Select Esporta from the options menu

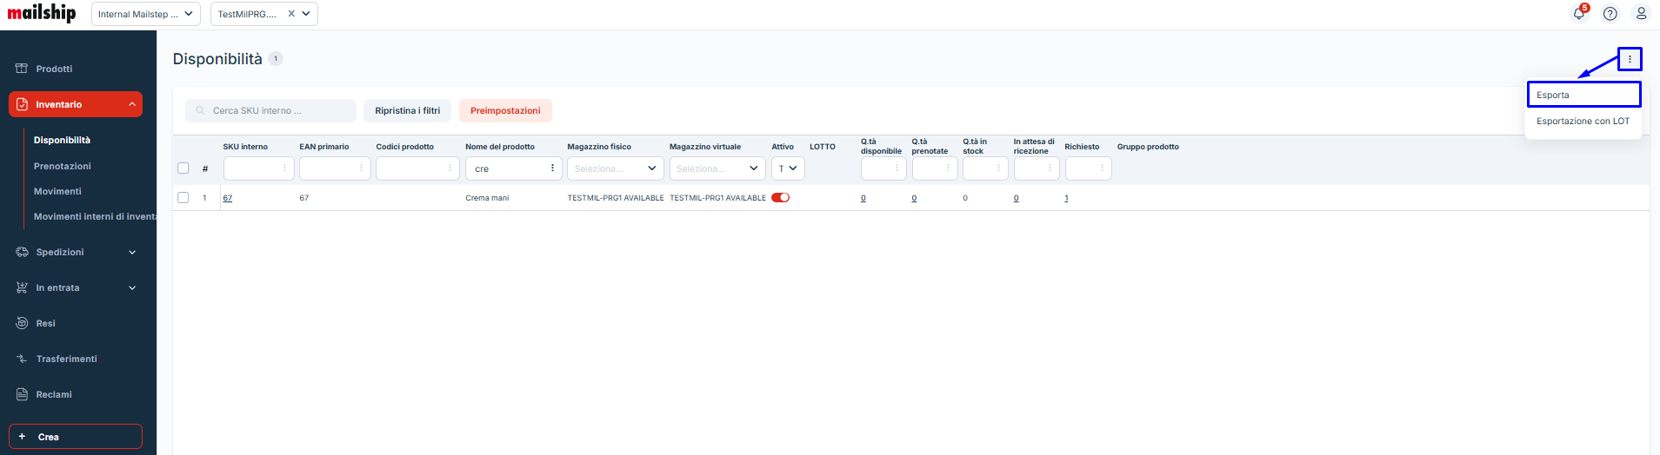coord(1583,95)
